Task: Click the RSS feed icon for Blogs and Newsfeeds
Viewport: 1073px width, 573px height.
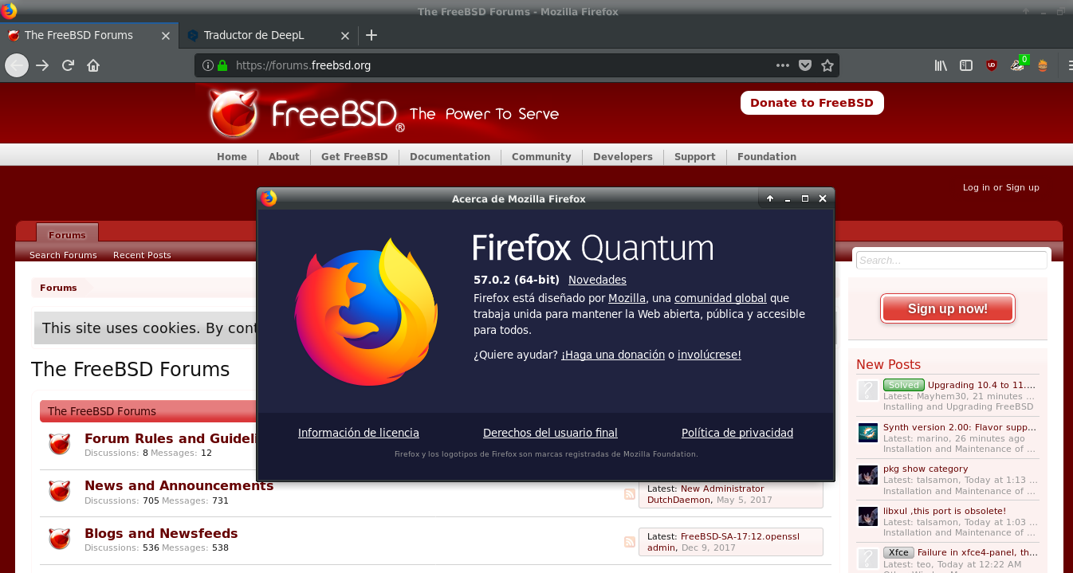Action: pos(630,542)
